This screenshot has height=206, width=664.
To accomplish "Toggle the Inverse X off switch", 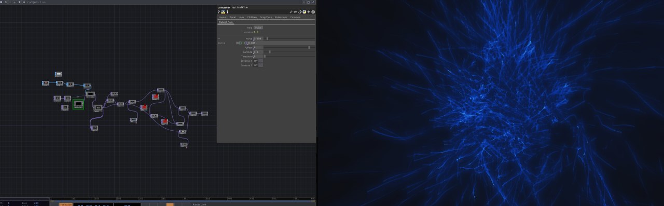I will click(260, 61).
